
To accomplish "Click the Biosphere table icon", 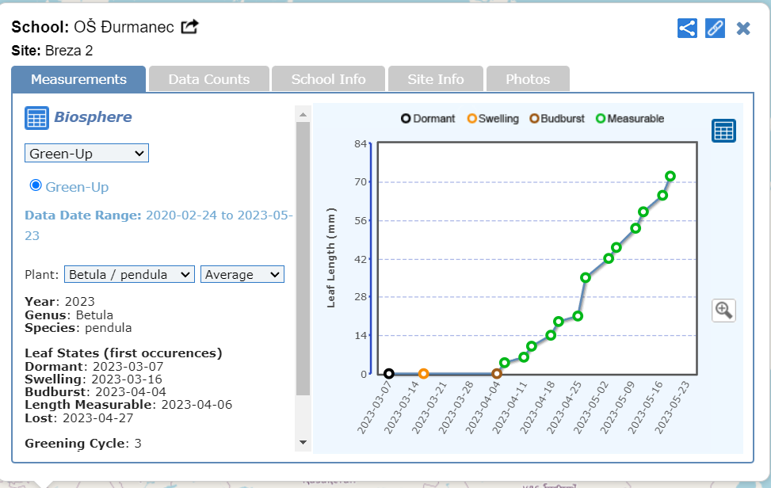I will tap(36, 117).
